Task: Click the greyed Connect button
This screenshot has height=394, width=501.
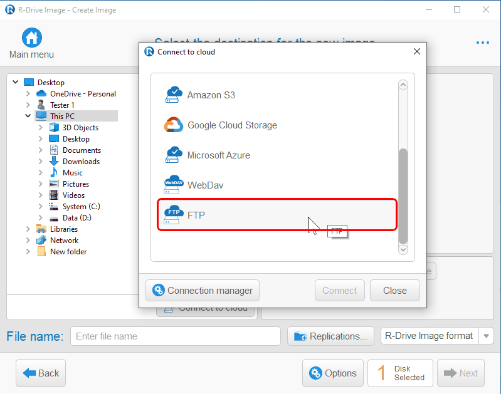Action: coord(339,290)
